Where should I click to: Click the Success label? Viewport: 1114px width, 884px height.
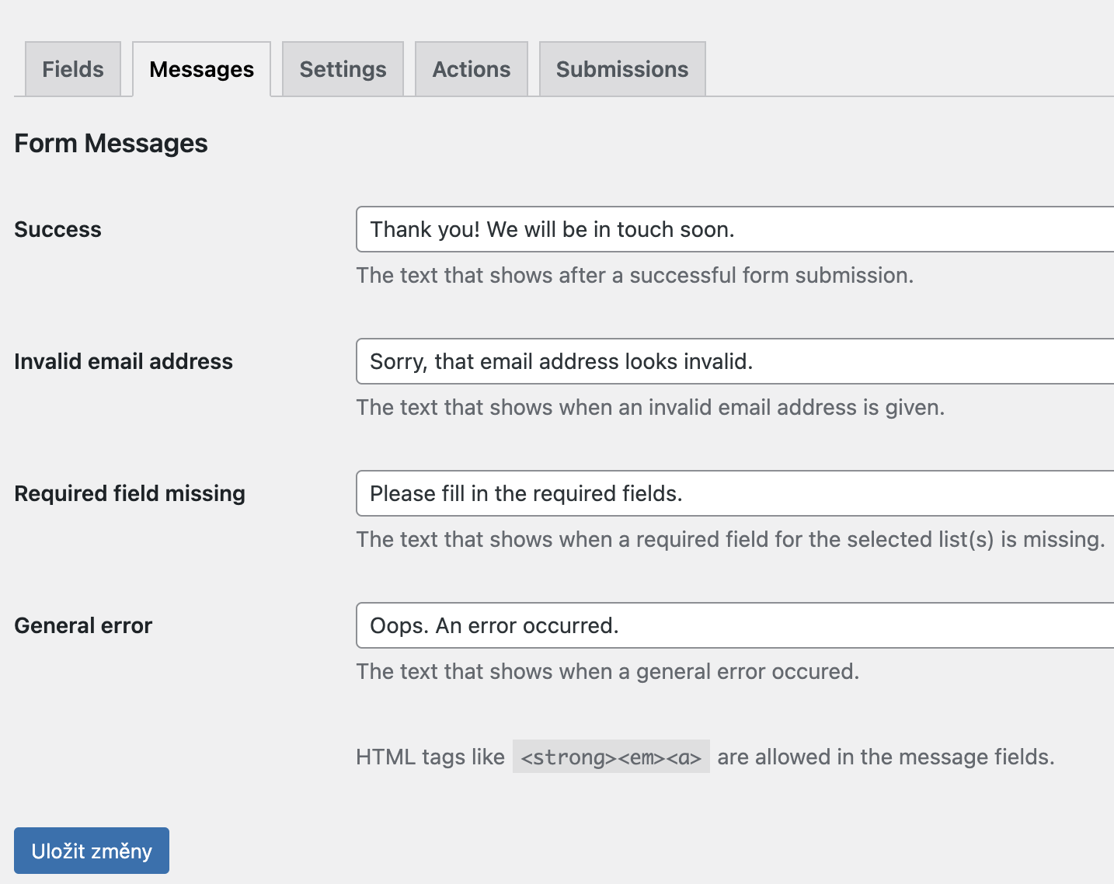point(58,230)
